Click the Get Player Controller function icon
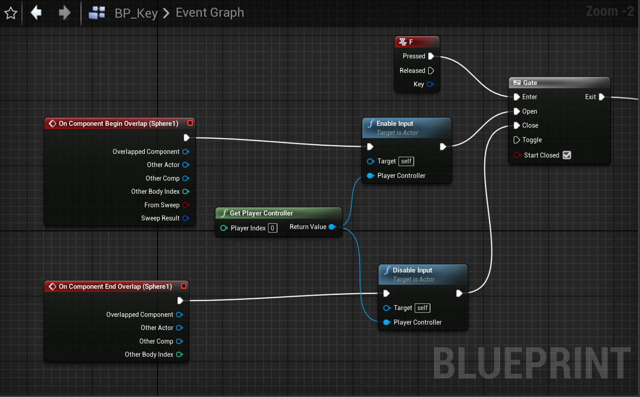 [x=224, y=213]
